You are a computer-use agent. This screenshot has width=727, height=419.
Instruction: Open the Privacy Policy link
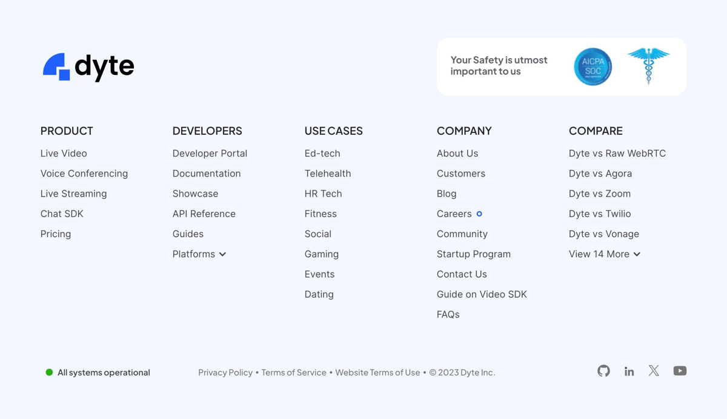225,372
